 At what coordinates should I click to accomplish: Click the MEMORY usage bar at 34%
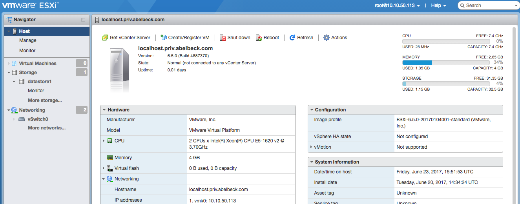click(x=446, y=62)
